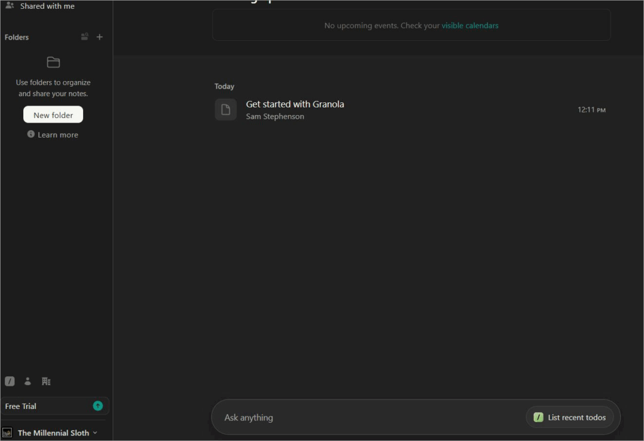The height and width of the screenshot is (441, 644).
Task: Click the document icon of Get started note
Action: 226,109
